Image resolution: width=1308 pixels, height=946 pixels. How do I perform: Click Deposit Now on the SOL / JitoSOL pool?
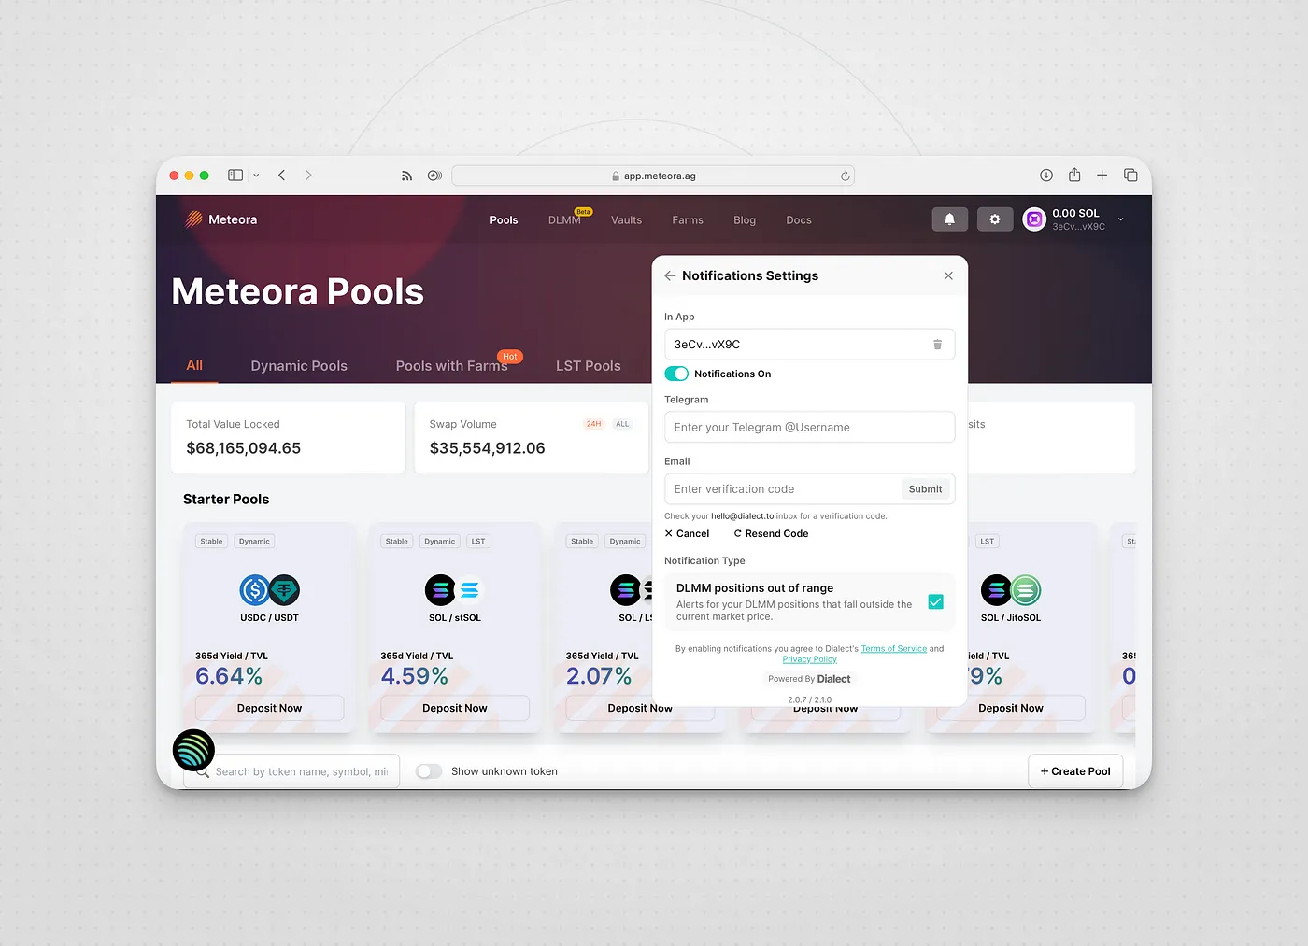point(1011,708)
